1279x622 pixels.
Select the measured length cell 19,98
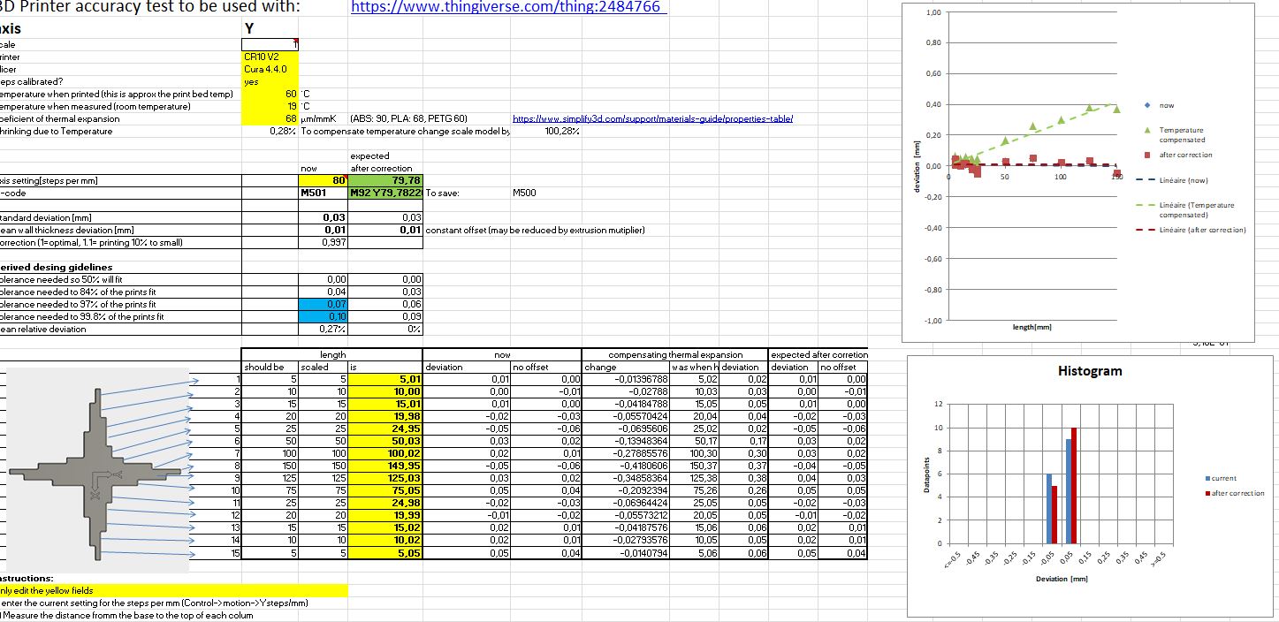[386, 416]
